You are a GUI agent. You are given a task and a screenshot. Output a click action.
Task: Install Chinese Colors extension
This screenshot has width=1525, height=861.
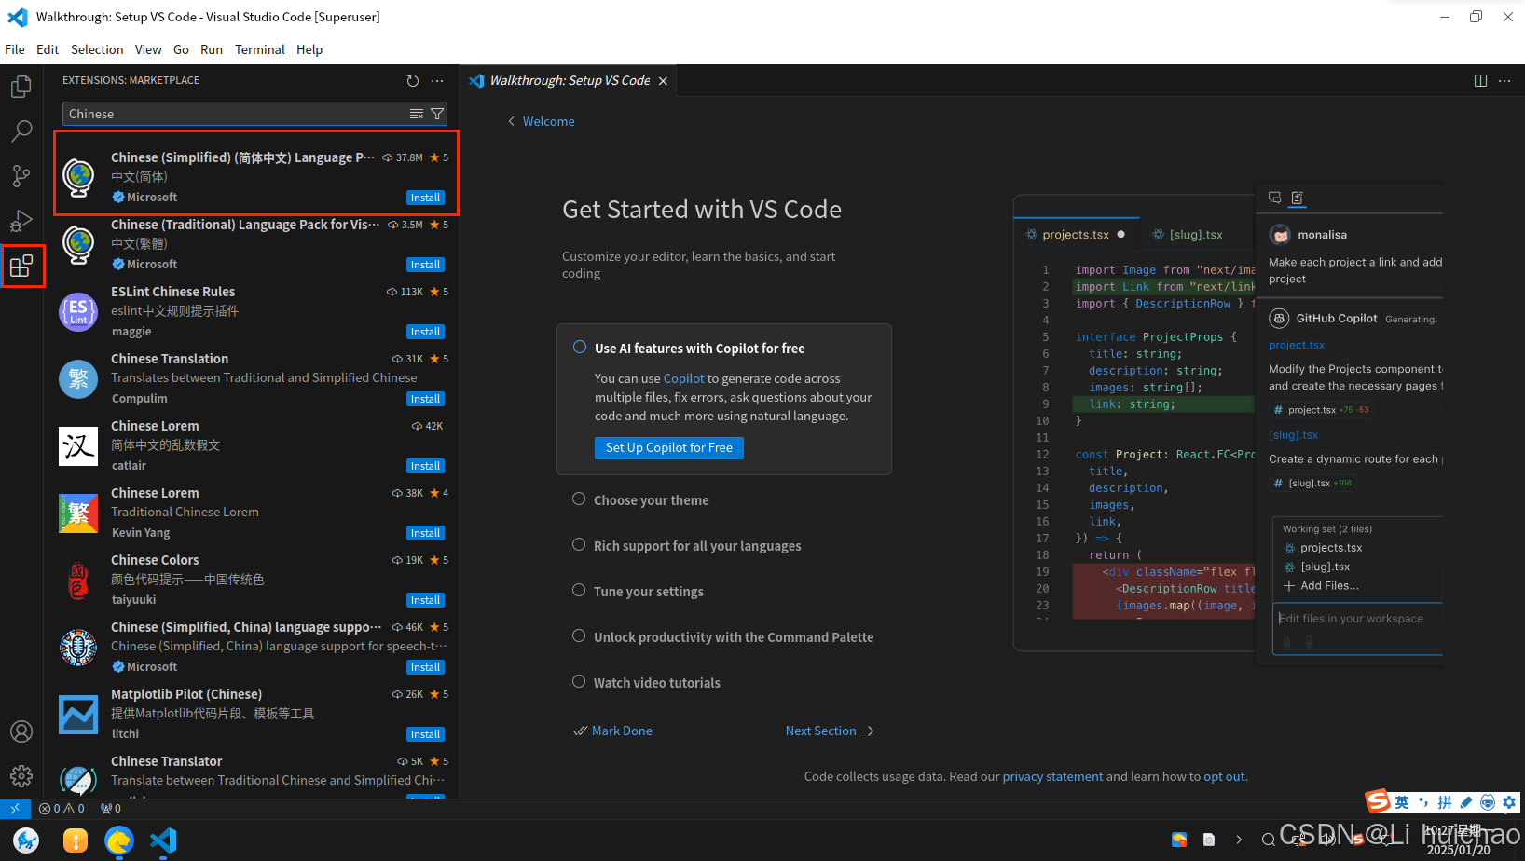(x=425, y=600)
